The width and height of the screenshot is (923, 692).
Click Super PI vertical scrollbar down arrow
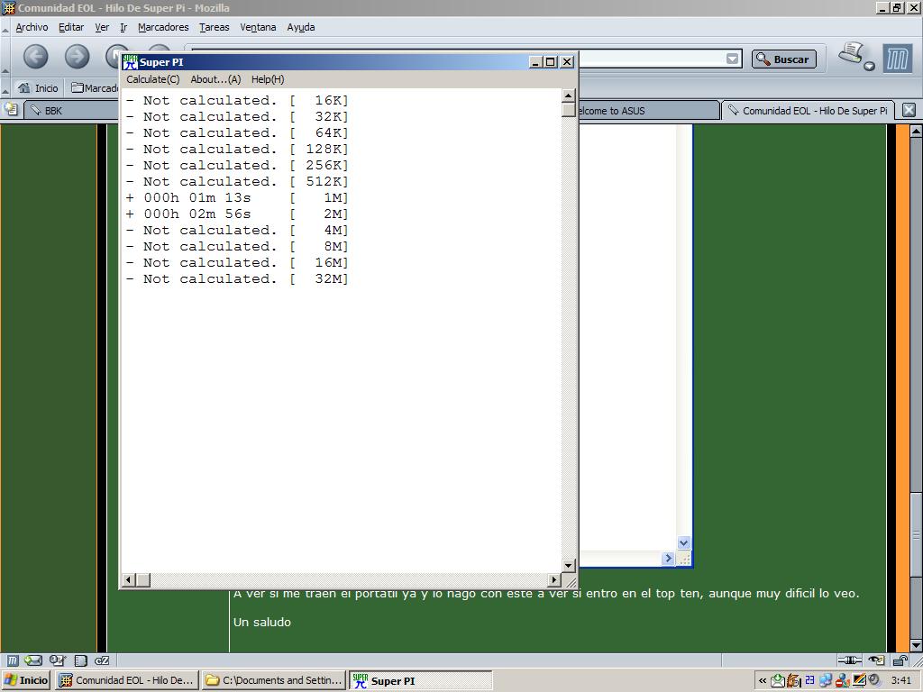(x=568, y=566)
